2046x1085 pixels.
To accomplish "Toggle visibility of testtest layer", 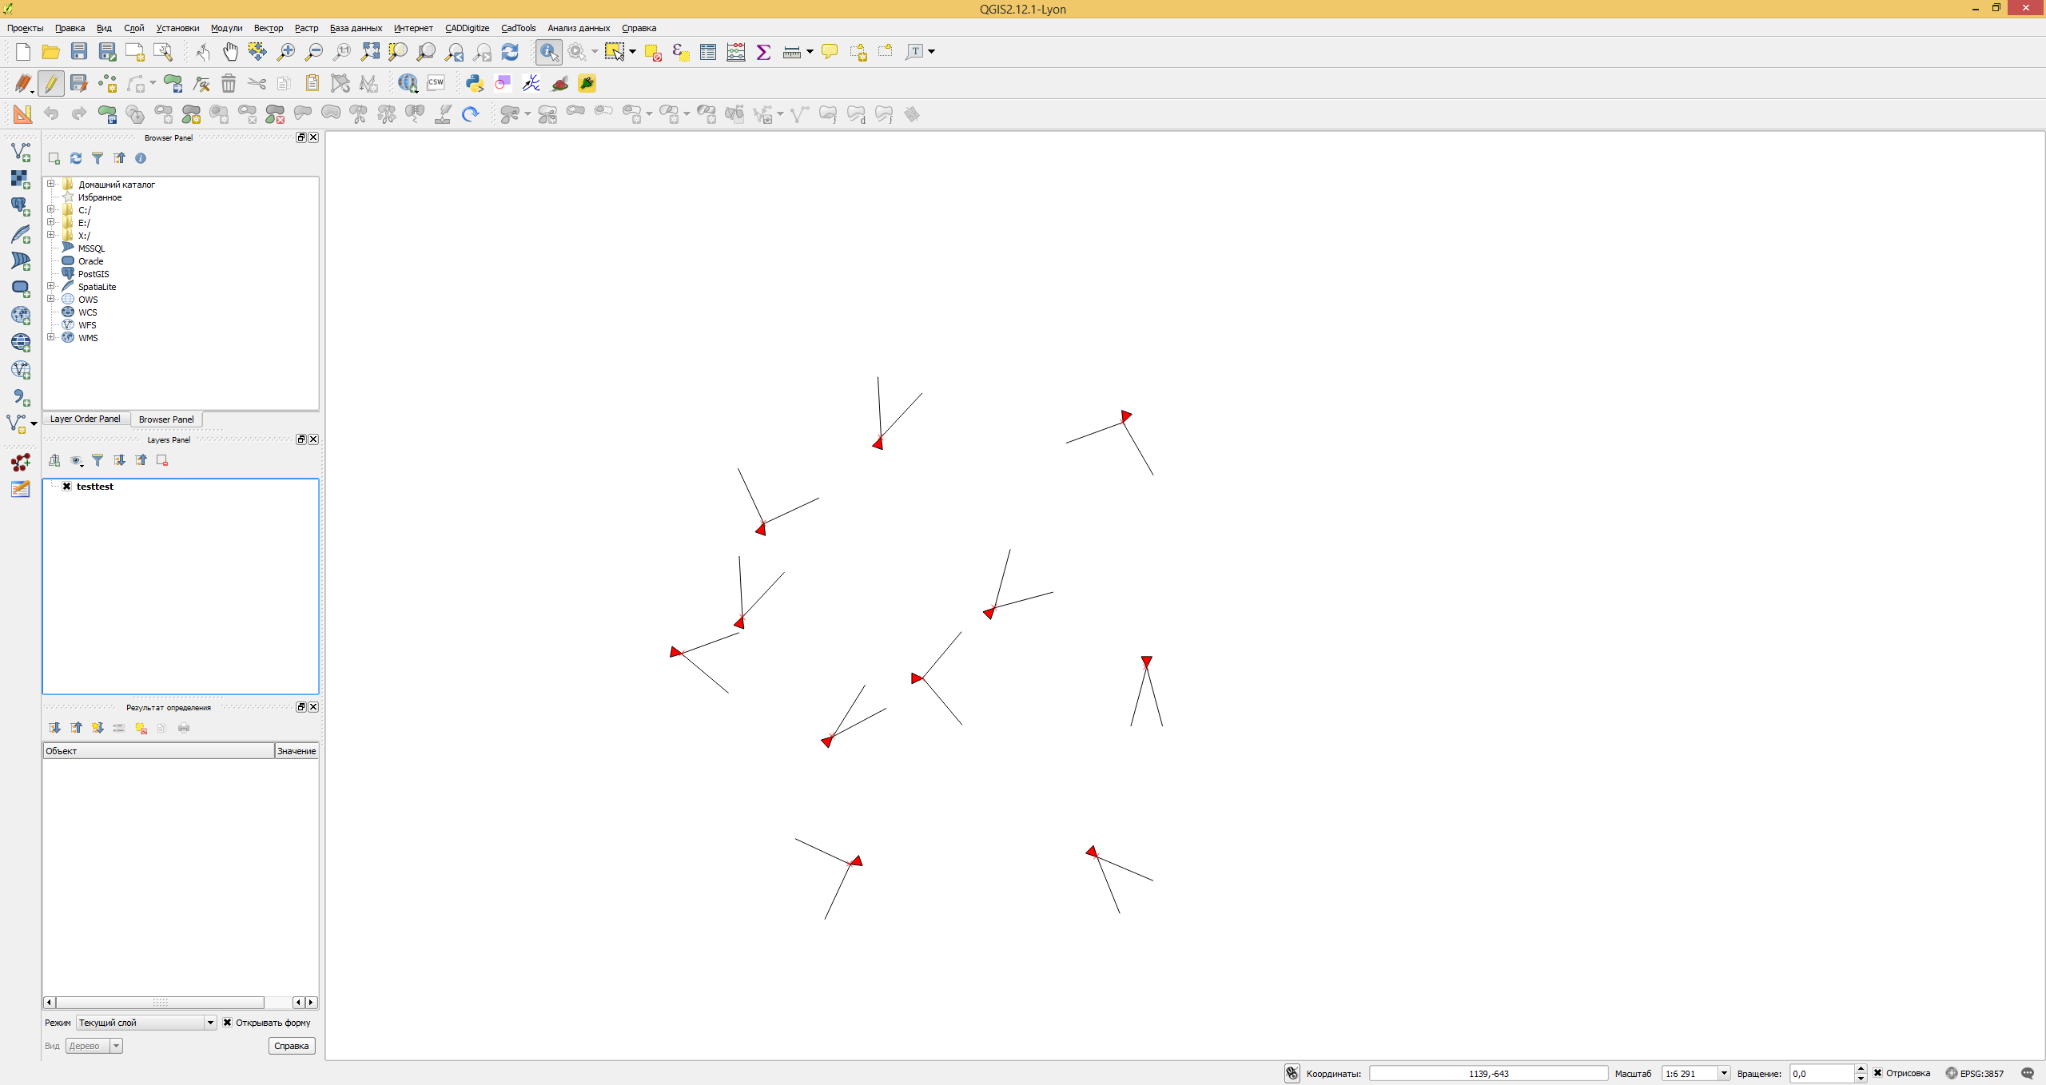I will point(67,487).
